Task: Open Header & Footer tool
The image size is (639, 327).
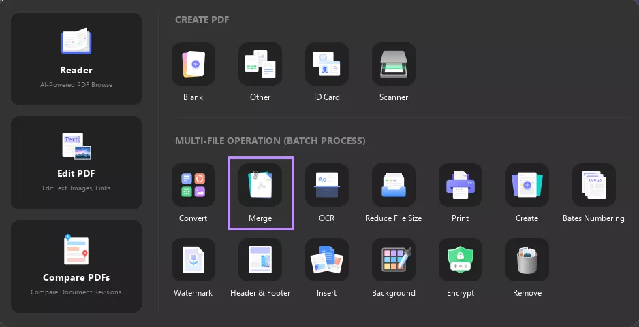Action: [260, 260]
